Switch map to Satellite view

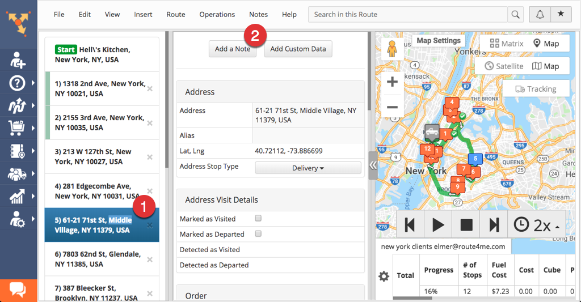click(504, 66)
